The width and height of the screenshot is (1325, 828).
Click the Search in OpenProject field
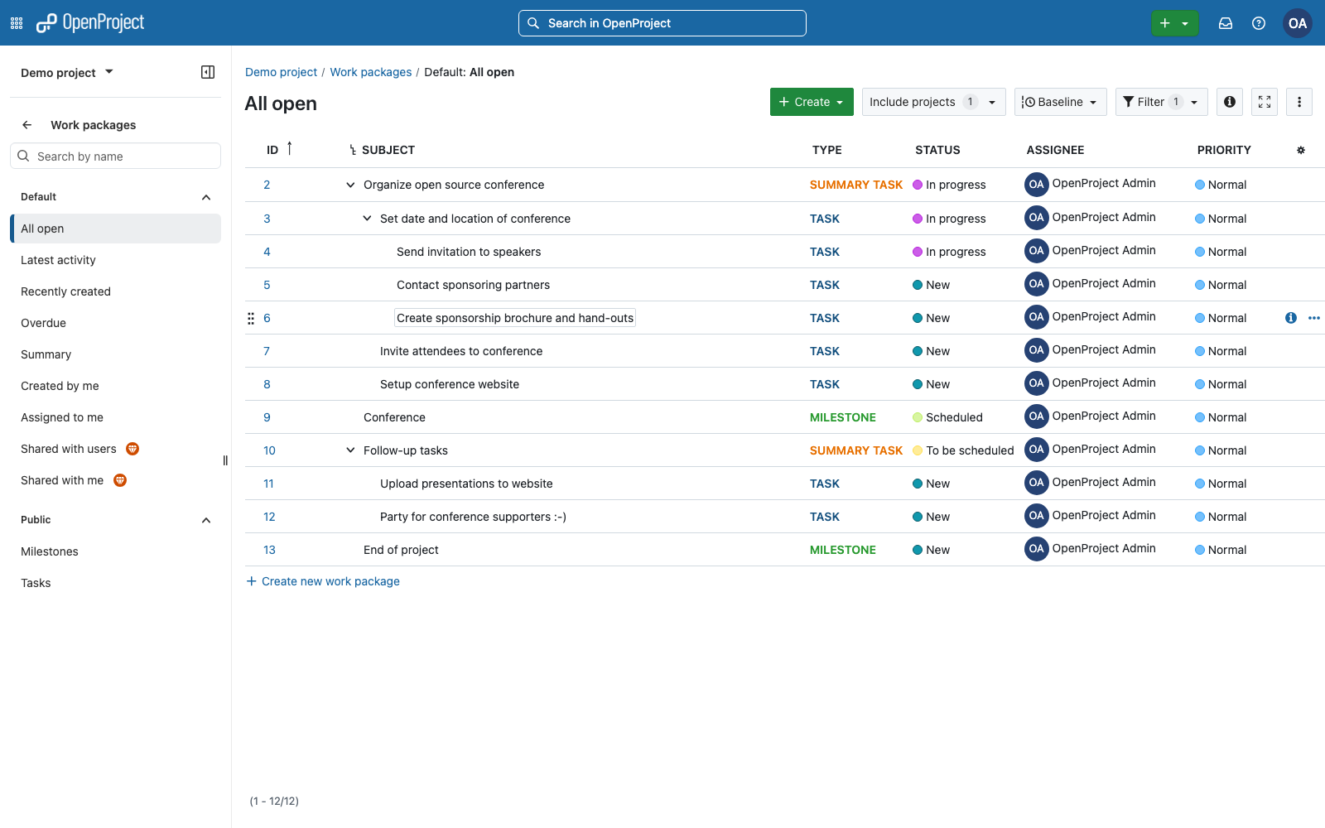662,23
